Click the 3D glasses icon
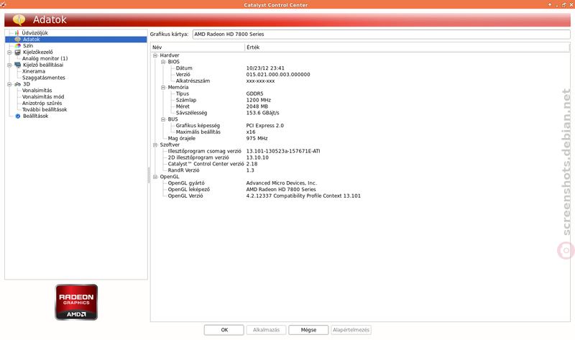Screen dimensions: 575x340 17,84
